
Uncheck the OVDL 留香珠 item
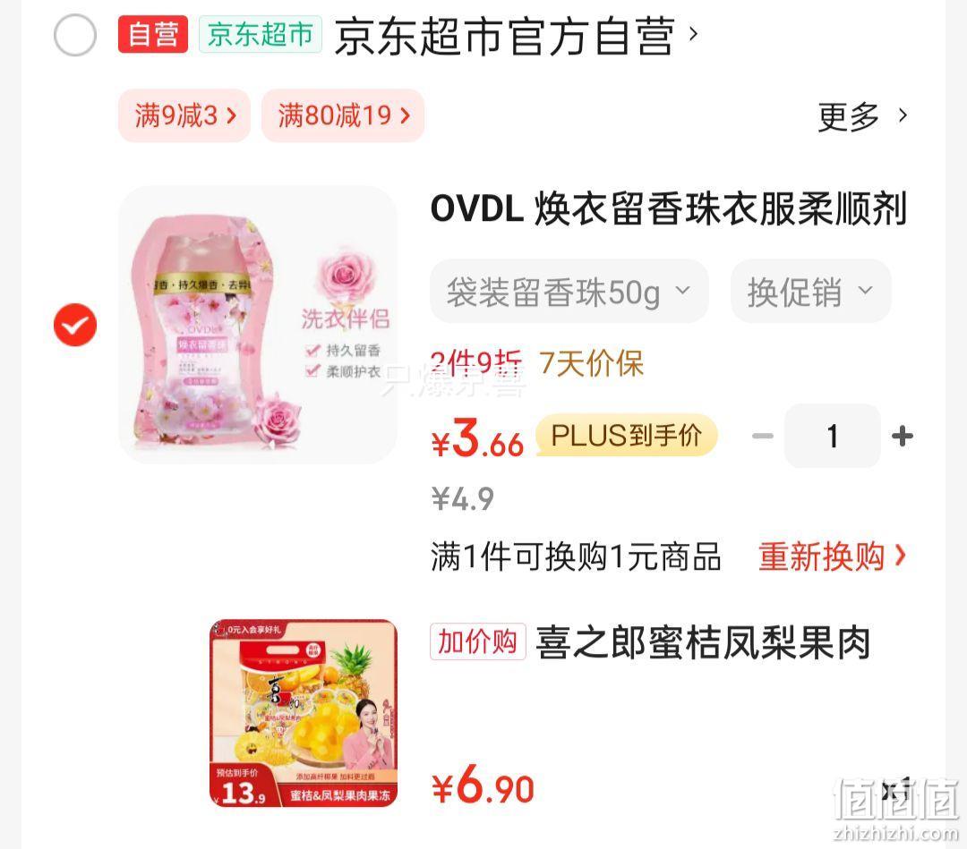(75, 325)
